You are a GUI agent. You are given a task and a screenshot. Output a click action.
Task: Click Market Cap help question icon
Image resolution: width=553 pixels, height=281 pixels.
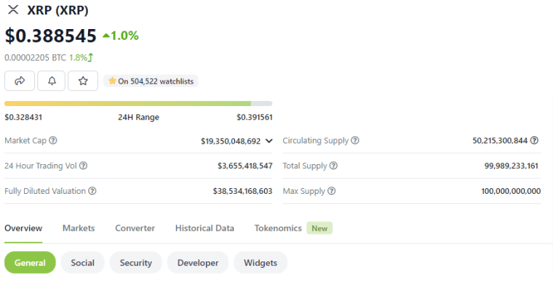click(x=53, y=141)
